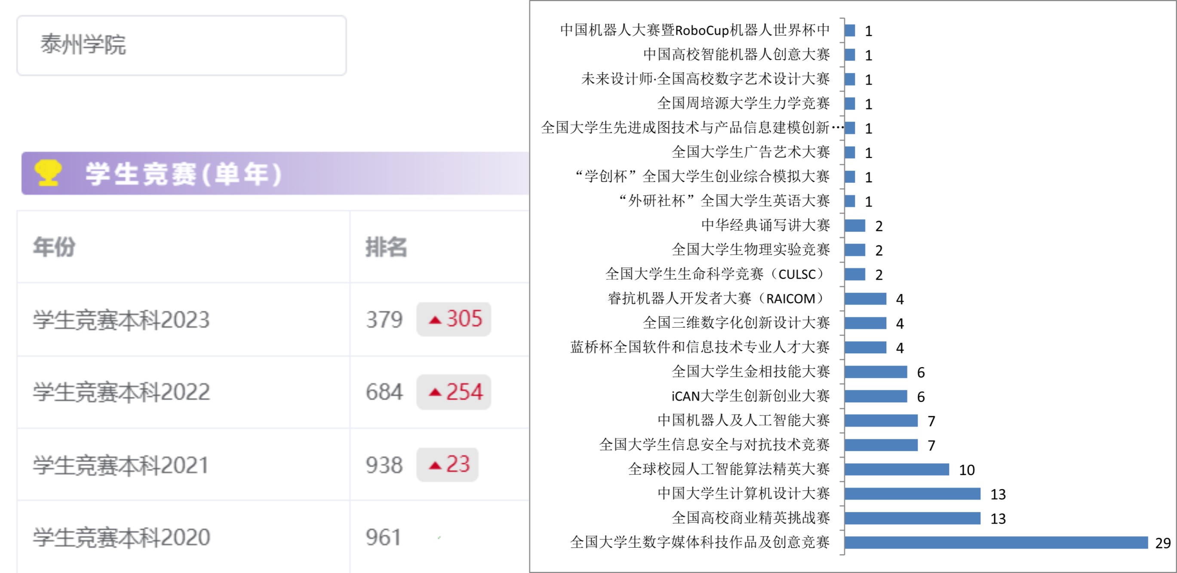Click the 睿抗机器人开发者大赛 (RAICOM) bar

tap(865, 299)
